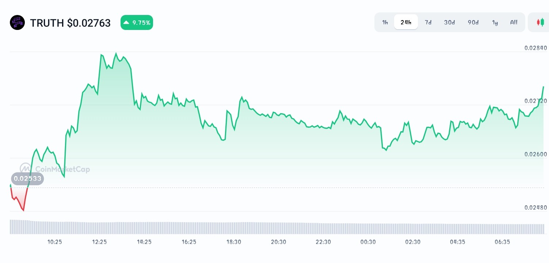The image size is (549, 263).
Task: Click the 0.02480 y-axis label
Action: 535,207
